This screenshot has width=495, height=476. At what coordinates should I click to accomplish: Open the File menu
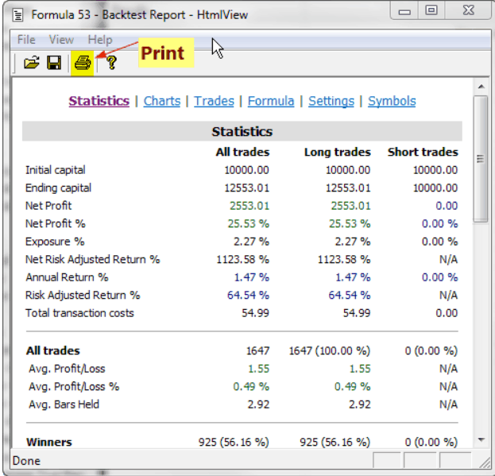coord(26,40)
